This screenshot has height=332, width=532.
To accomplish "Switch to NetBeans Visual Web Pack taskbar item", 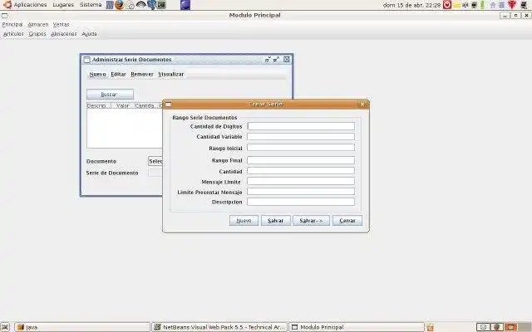I will 219,327.
